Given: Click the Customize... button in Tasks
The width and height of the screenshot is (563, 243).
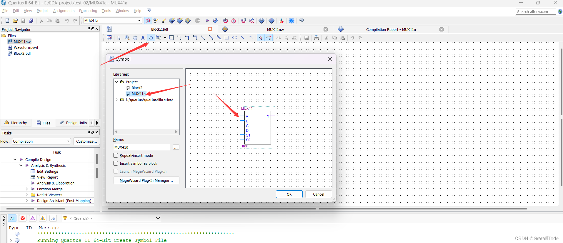Looking at the screenshot, I should pyautogui.click(x=86, y=141).
